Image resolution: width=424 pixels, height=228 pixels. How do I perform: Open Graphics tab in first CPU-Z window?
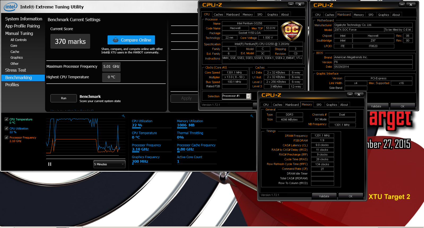(x=273, y=15)
